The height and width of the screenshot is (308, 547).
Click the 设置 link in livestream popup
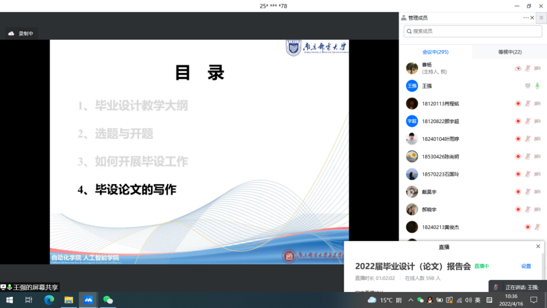pos(526,266)
